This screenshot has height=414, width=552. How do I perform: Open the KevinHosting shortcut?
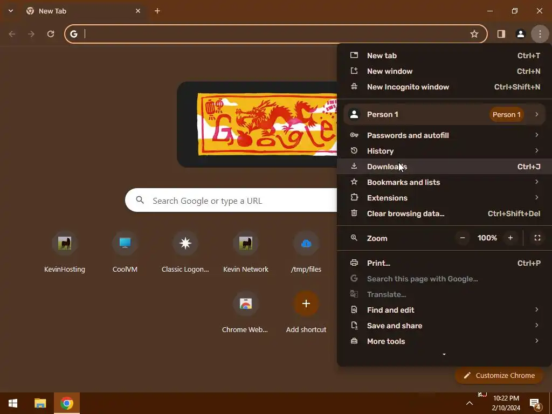point(65,253)
